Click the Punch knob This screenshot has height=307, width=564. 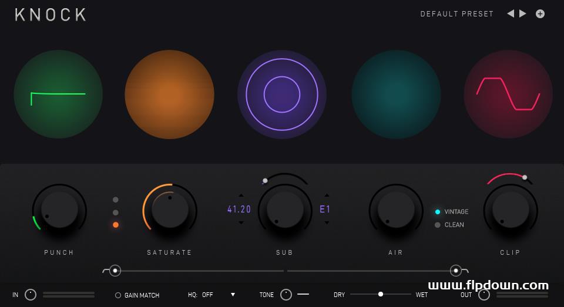pyautogui.click(x=59, y=210)
